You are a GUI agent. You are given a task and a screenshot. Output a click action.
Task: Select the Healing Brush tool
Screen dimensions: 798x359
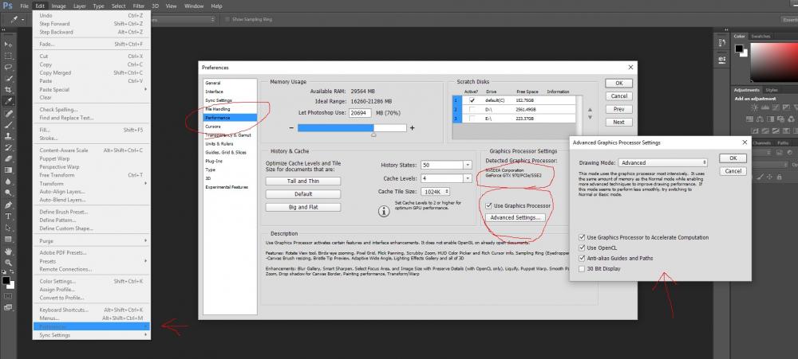[x=8, y=113]
